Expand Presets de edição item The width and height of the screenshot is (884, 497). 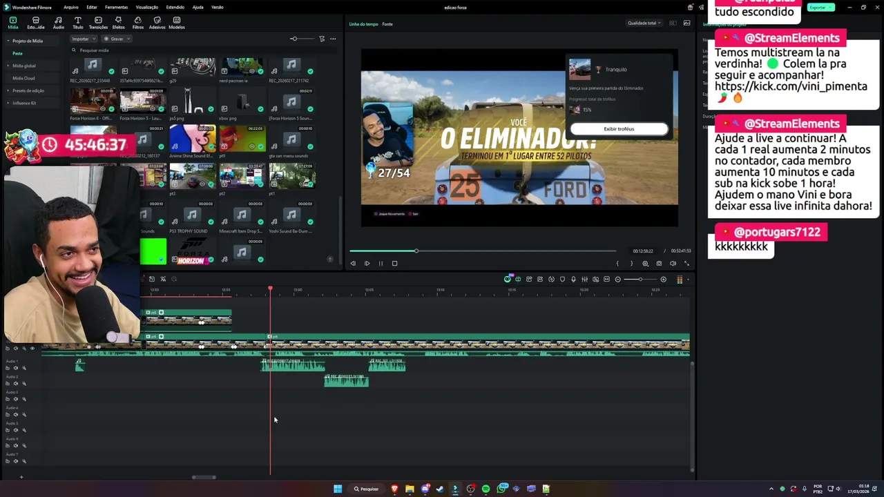click(x=8, y=90)
